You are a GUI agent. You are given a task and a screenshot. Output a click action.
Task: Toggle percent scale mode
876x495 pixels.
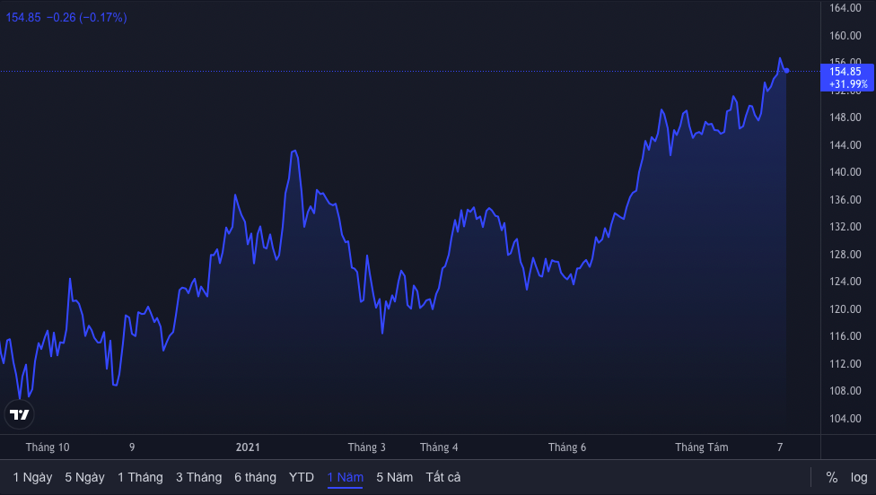832,478
